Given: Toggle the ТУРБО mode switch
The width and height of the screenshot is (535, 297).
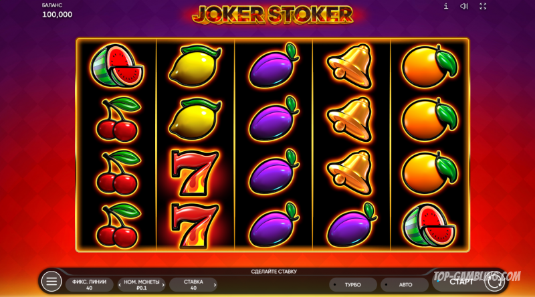Looking at the screenshot, I should (353, 285).
